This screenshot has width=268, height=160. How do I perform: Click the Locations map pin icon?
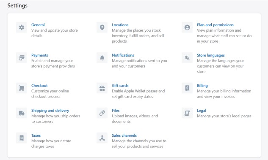[x=102, y=27]
